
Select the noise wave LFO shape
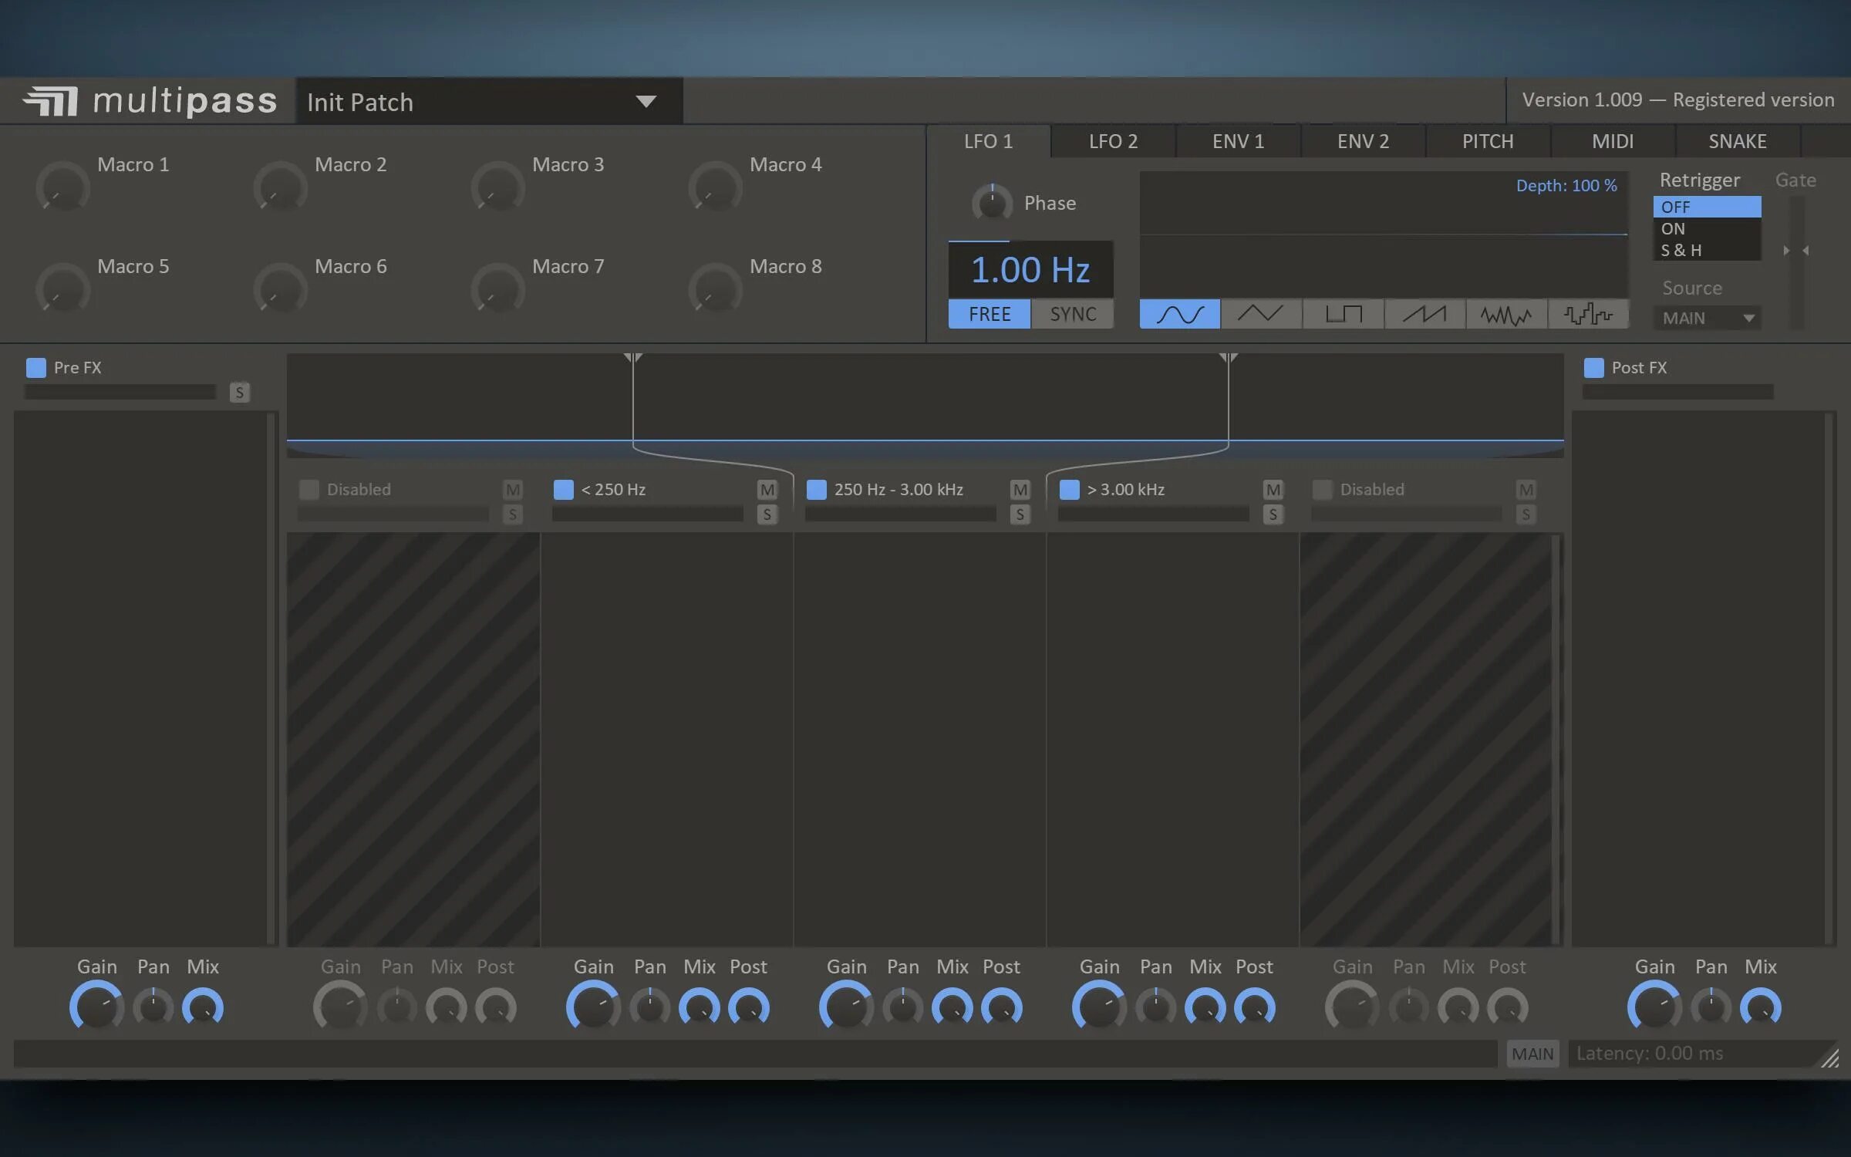pos(1505,314)
